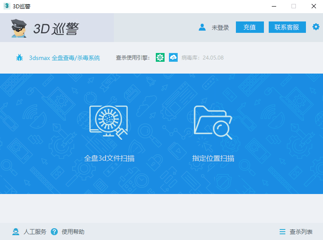Click the list icon beside 查杀列表
The height and width of the screenshot is (240, 323).
coord(282,232)
